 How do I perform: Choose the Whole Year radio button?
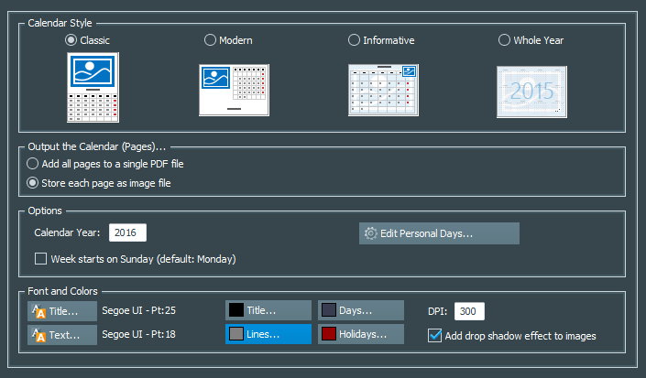(x=504, y=40)
